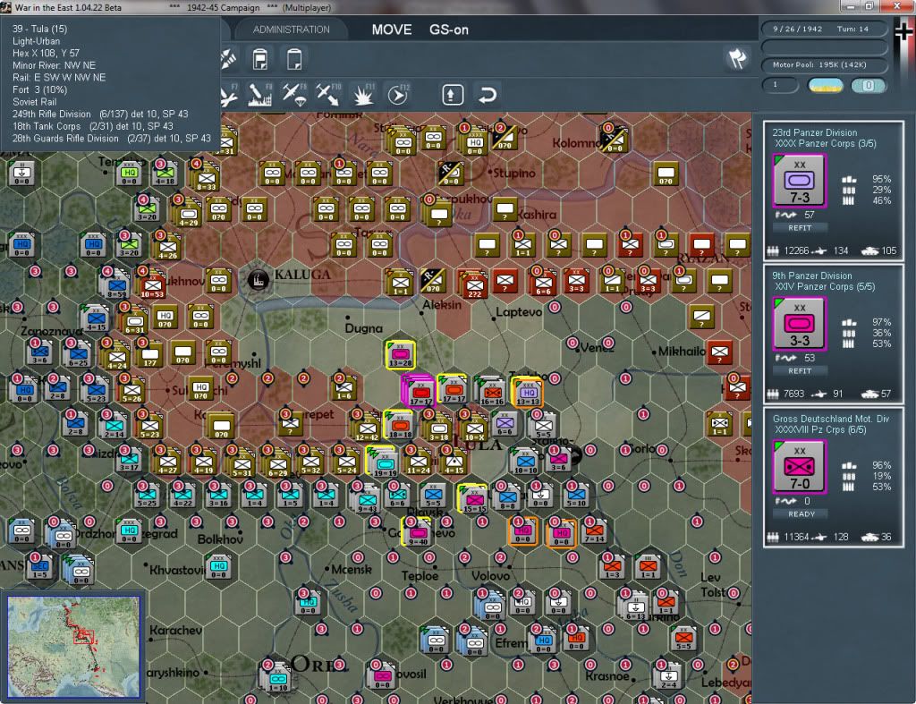The height and width of the screenshot is (704, 916).
Task: Click the XXXXVIII Pz Crps (6/5) link
Action: 820,430
